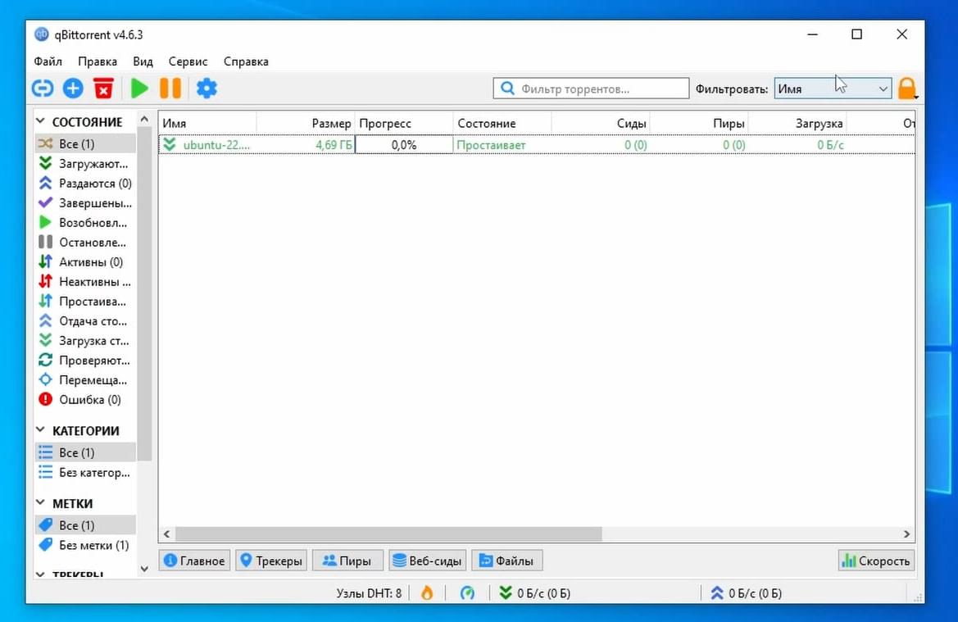Viewport: 958px width, 622px height.
Task: Collapse the МЕТКИ section
Action: point(40,503)
